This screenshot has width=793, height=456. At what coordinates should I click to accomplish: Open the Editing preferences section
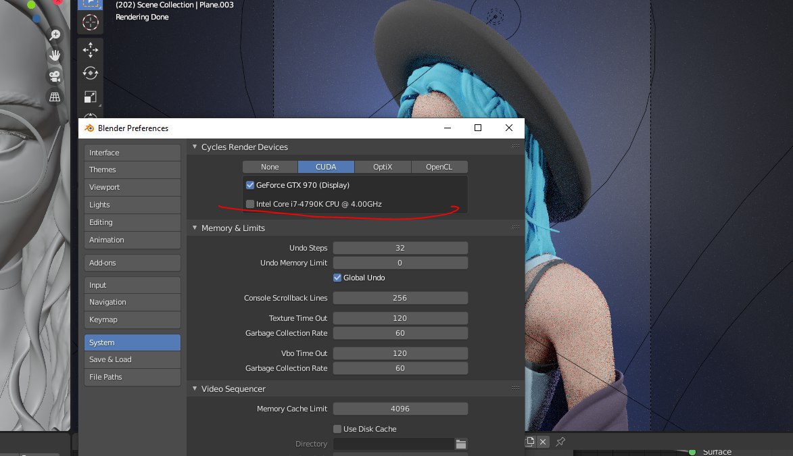(x=133, y=222)
